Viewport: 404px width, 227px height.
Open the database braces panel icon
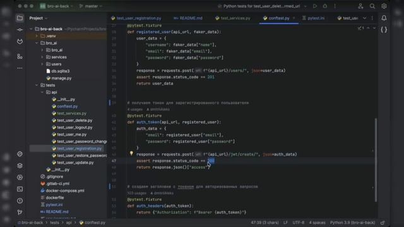[x=384, y=30]
